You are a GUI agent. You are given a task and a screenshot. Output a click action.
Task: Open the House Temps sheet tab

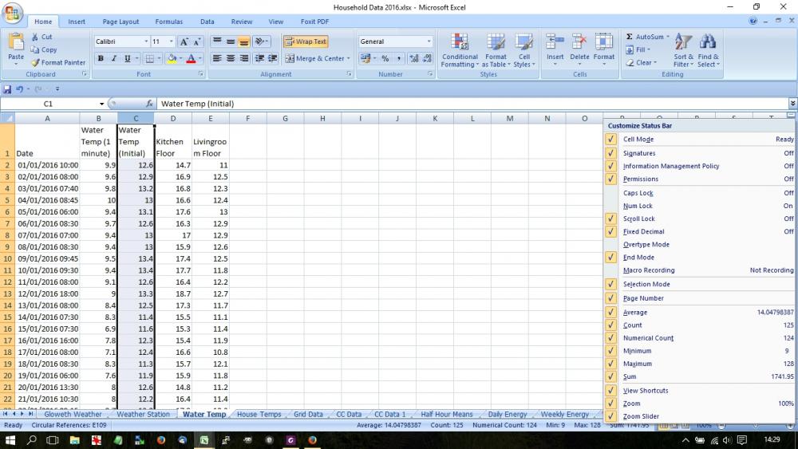tap(259, 414)
